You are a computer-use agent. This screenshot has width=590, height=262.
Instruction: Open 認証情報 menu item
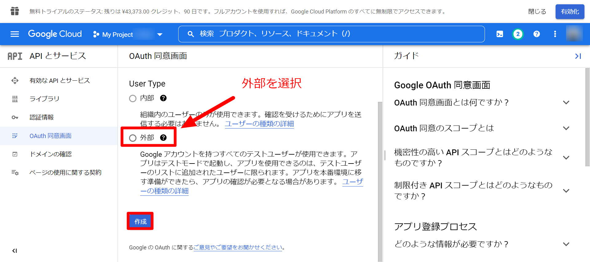[59, 118]
